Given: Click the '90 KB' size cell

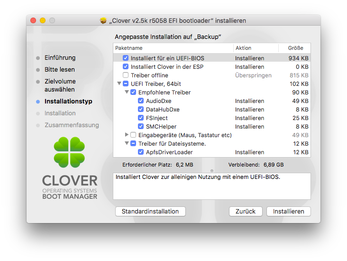Looking at the screenshot, I should tap(300, 93).
